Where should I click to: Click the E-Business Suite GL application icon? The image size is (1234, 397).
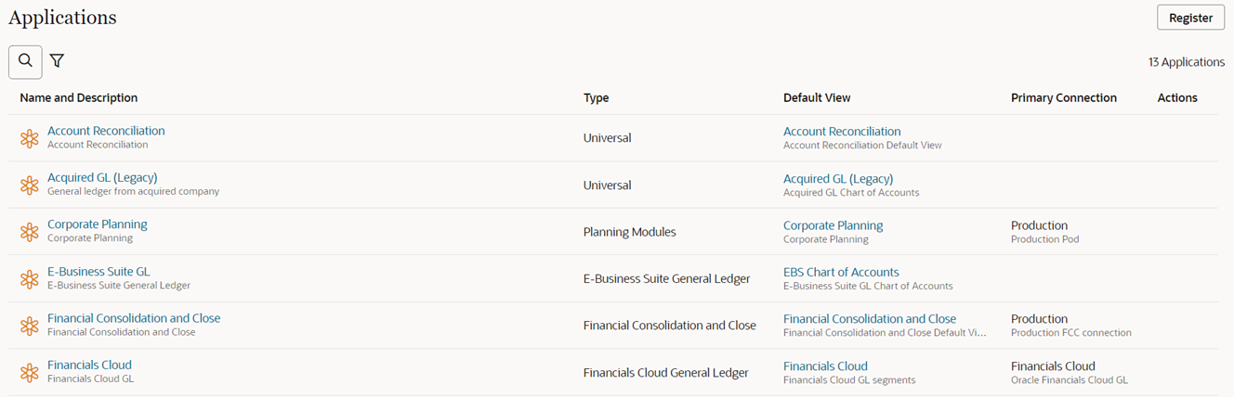pyautogui.click(x=30, y=278)
